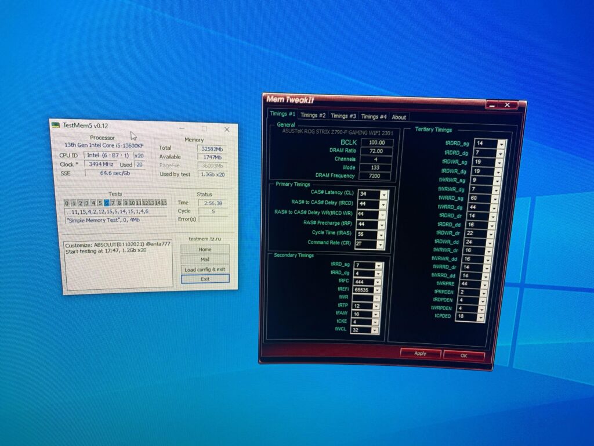Click the Total memory field 32582Mb
The image size is (594, 446).
point(212,149)
